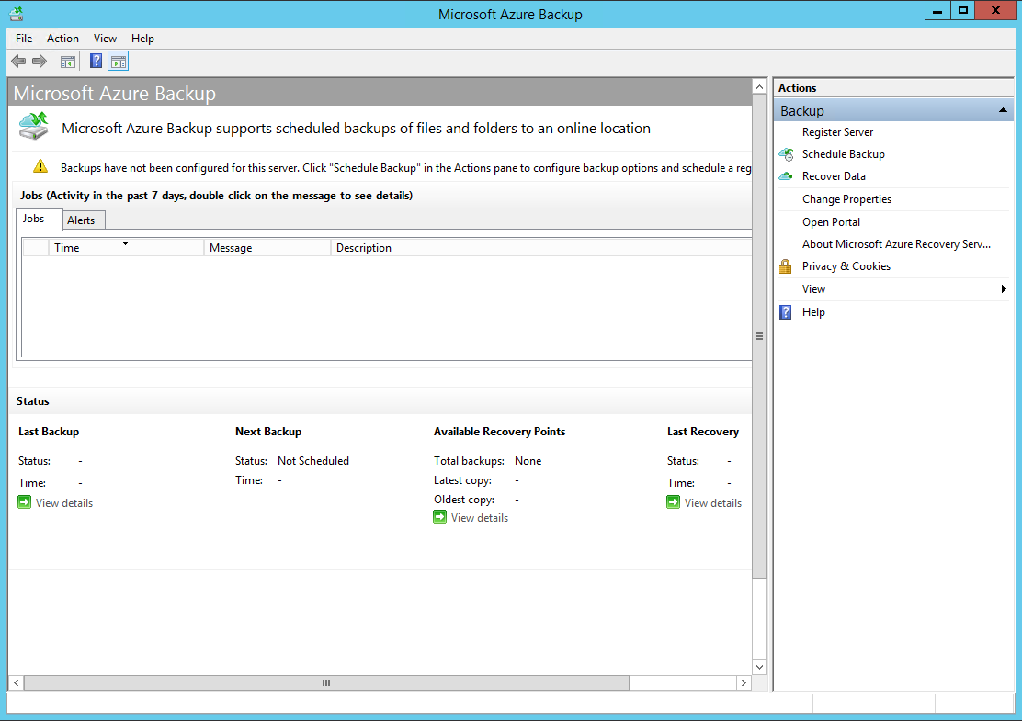
Task: Click Help in the Actions pane
Action: pyautogui.click(x=813, y=312)
